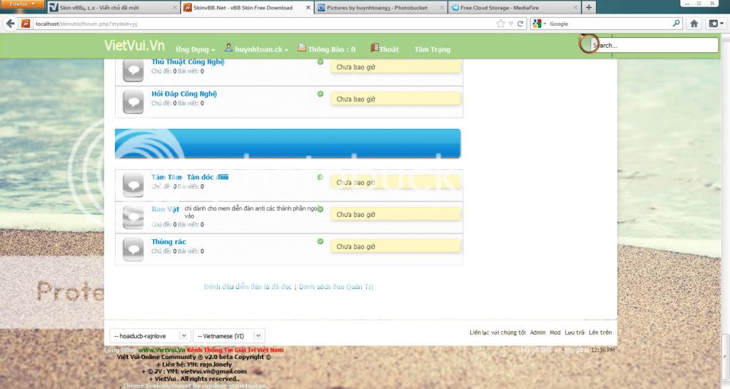The image size is (730, 389).
Task: Click Liên lạc với chúng tôi link
Action: (x=497, y=332)
